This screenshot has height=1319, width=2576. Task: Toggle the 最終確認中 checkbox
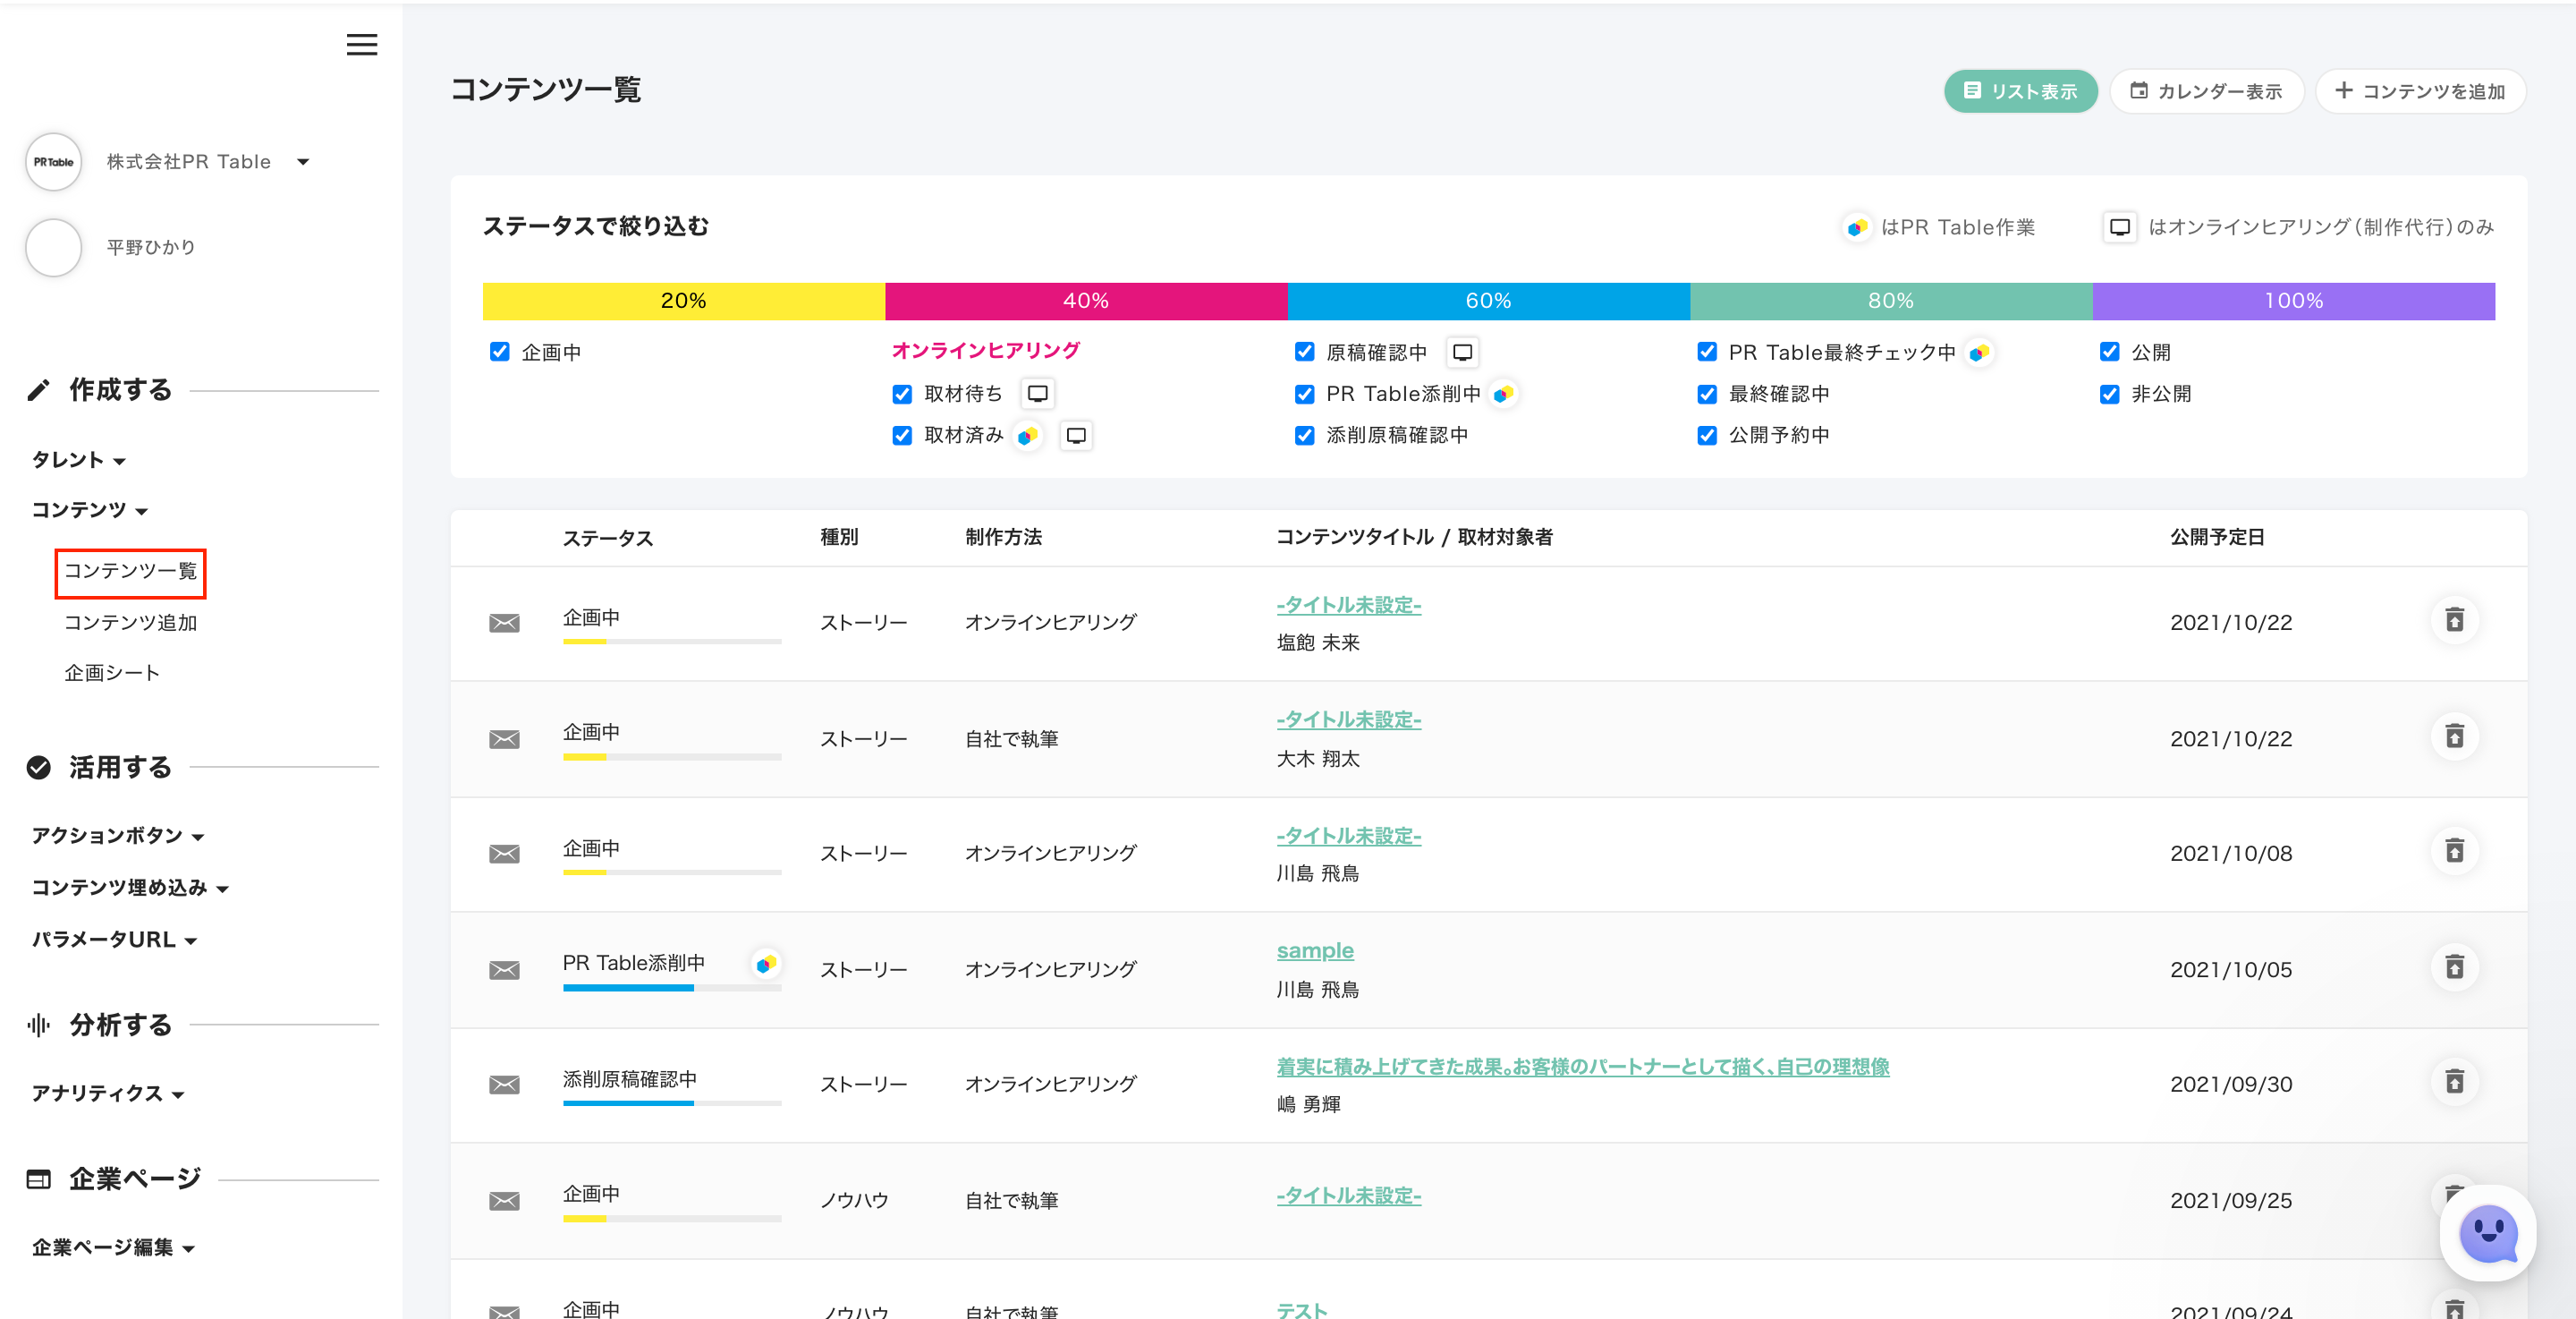1707,394
